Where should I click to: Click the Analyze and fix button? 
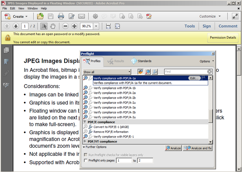(x=198, y=148)
